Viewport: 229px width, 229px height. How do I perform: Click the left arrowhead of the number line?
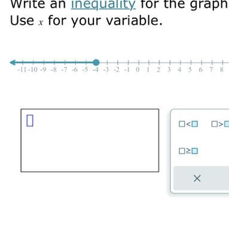pos(13,63)
